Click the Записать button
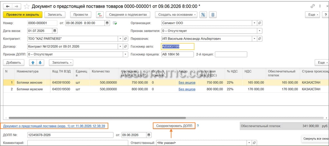Screen dimensions: 329x146 [55, 15]
